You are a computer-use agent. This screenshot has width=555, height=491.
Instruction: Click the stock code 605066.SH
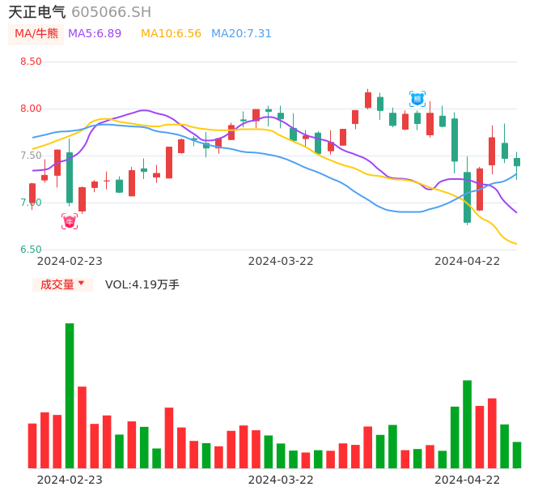(111, 12)
